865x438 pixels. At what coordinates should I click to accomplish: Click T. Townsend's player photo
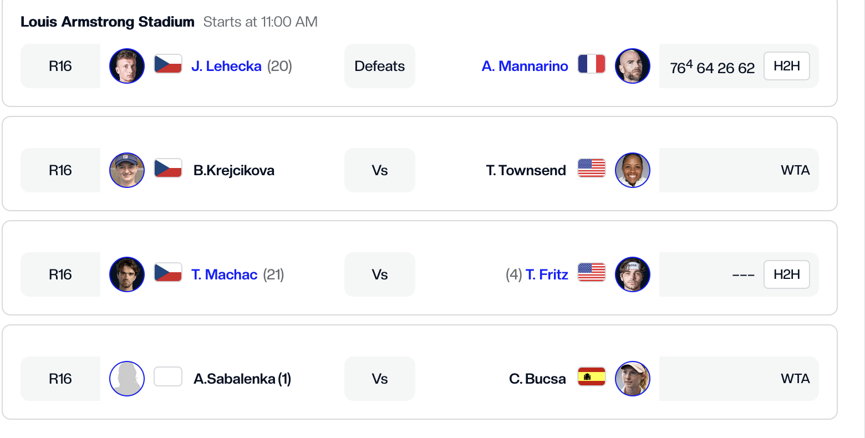pos(633,170)
